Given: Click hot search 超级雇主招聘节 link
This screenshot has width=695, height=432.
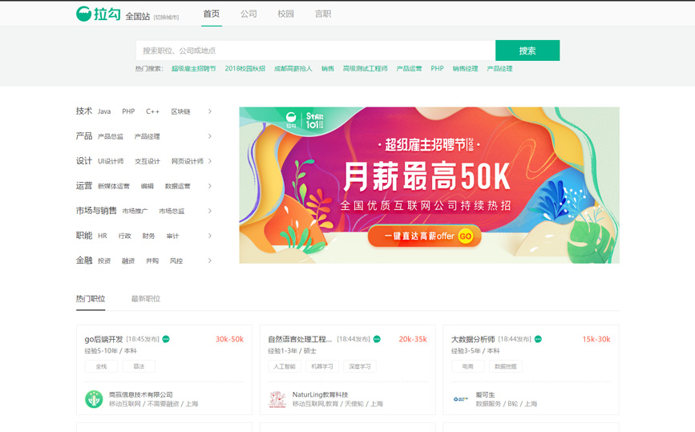Looking at the screenshot, I should pyautogui.click(x=194, y=69).
